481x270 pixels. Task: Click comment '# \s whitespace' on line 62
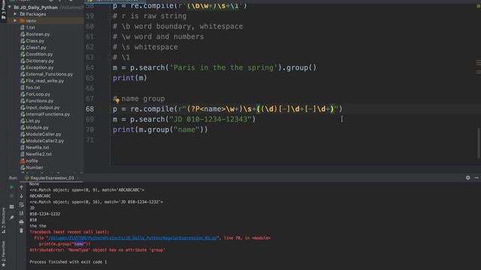coord(145,47)
